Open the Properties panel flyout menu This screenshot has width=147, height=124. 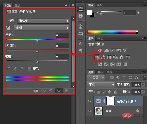coord(72,5)
